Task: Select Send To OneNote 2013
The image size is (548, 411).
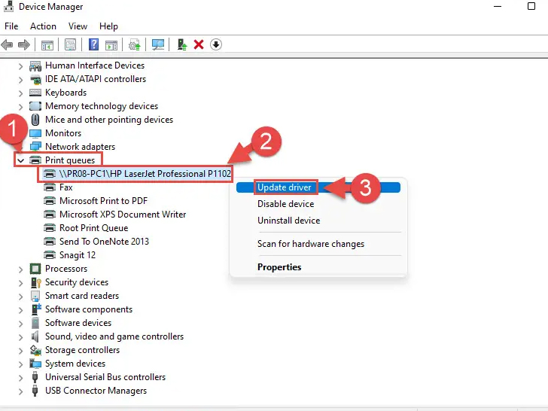Action: coord(104,242)
